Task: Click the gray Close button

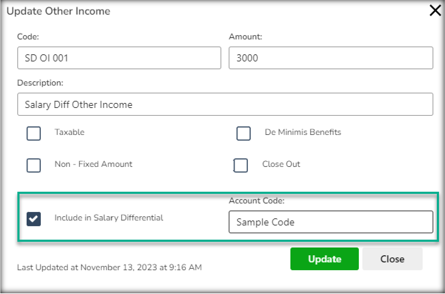Action: [392, 259]
